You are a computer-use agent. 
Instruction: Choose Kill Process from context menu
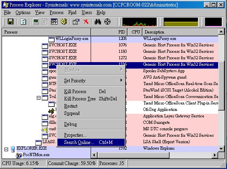pos(91,92)
